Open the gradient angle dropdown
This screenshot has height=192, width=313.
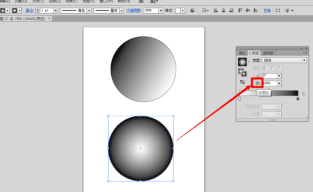(279, 76)
